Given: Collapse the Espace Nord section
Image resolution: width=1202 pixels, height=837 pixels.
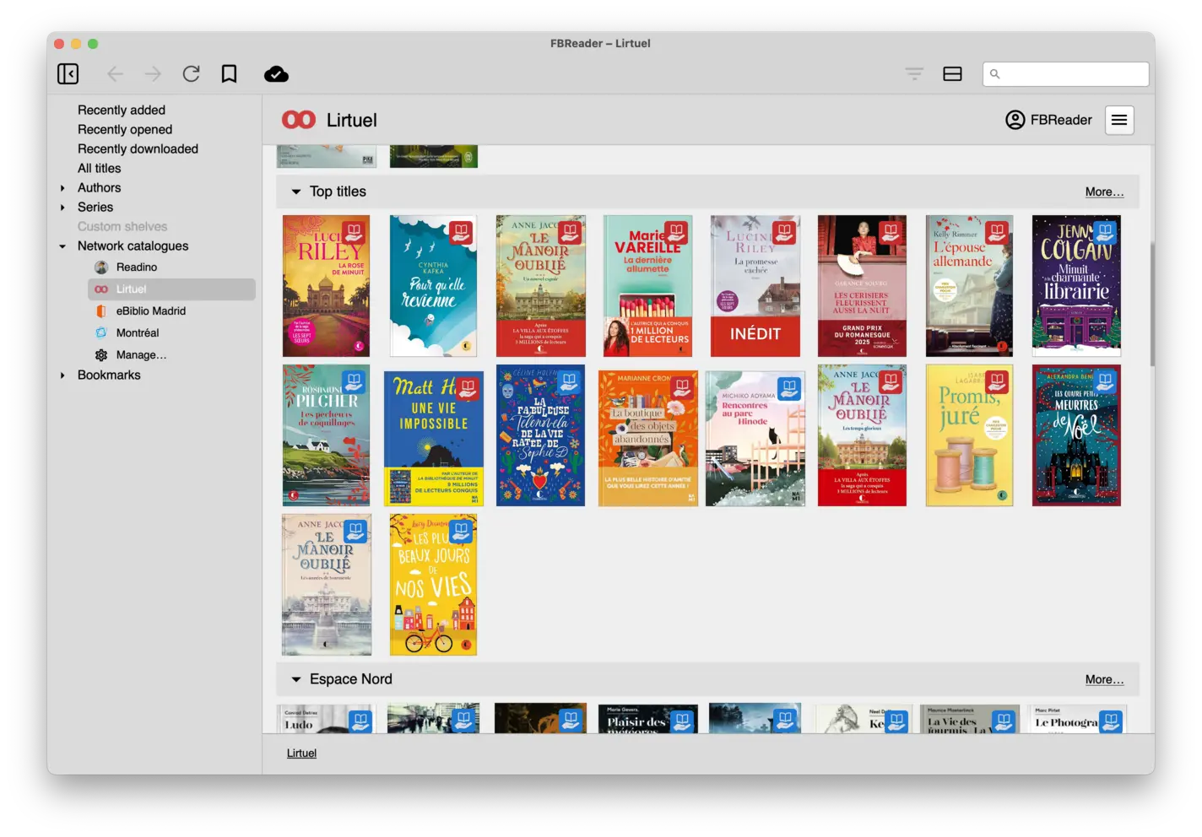Looking at the screenshot, I should click(296, 679).
